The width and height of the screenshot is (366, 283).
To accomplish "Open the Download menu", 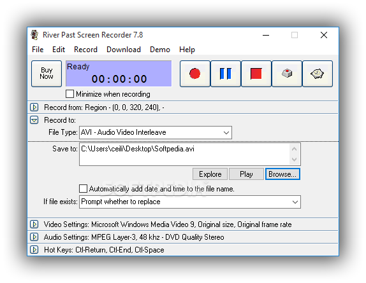I will pyautogui.click(x=124, y=50).
